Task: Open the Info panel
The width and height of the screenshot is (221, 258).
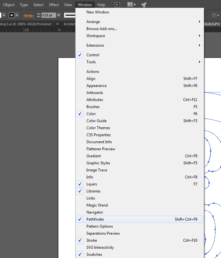Action: tap(140, 177)
